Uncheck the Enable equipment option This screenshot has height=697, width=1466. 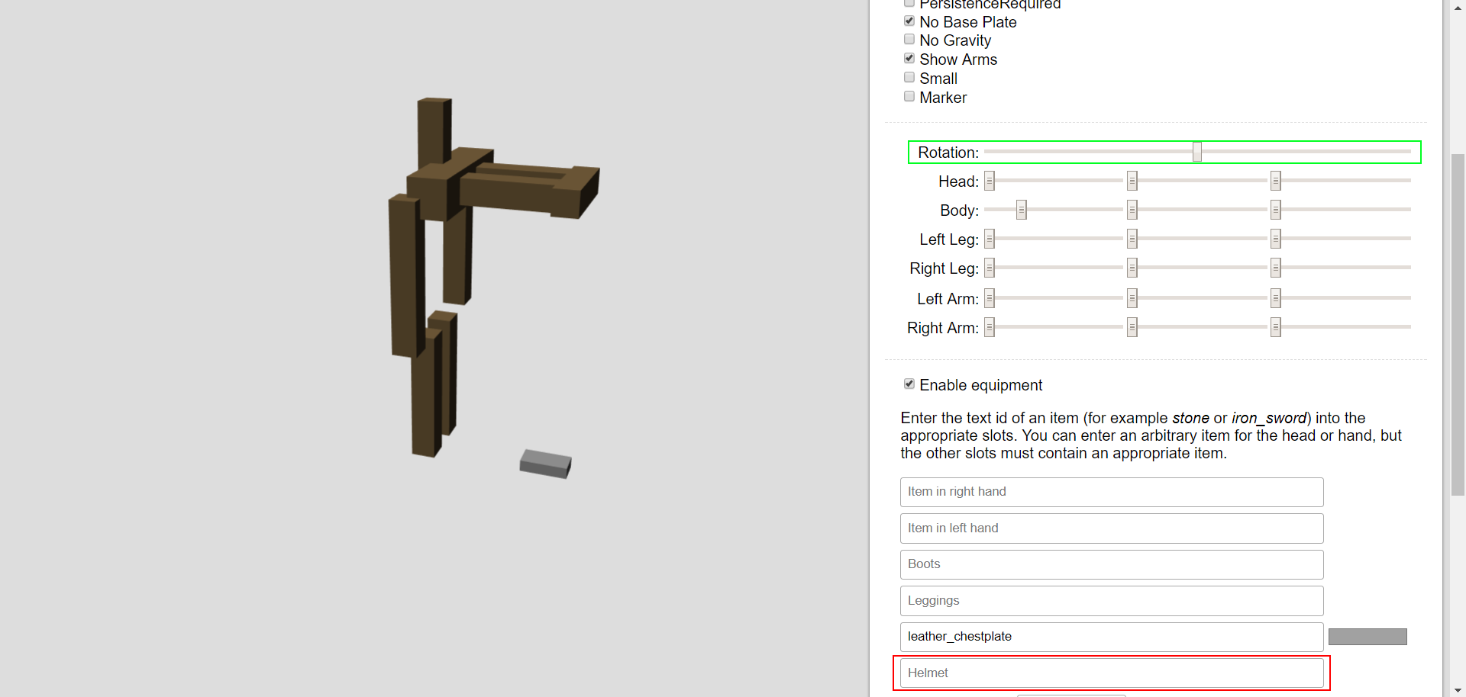[x=909, y=384]
